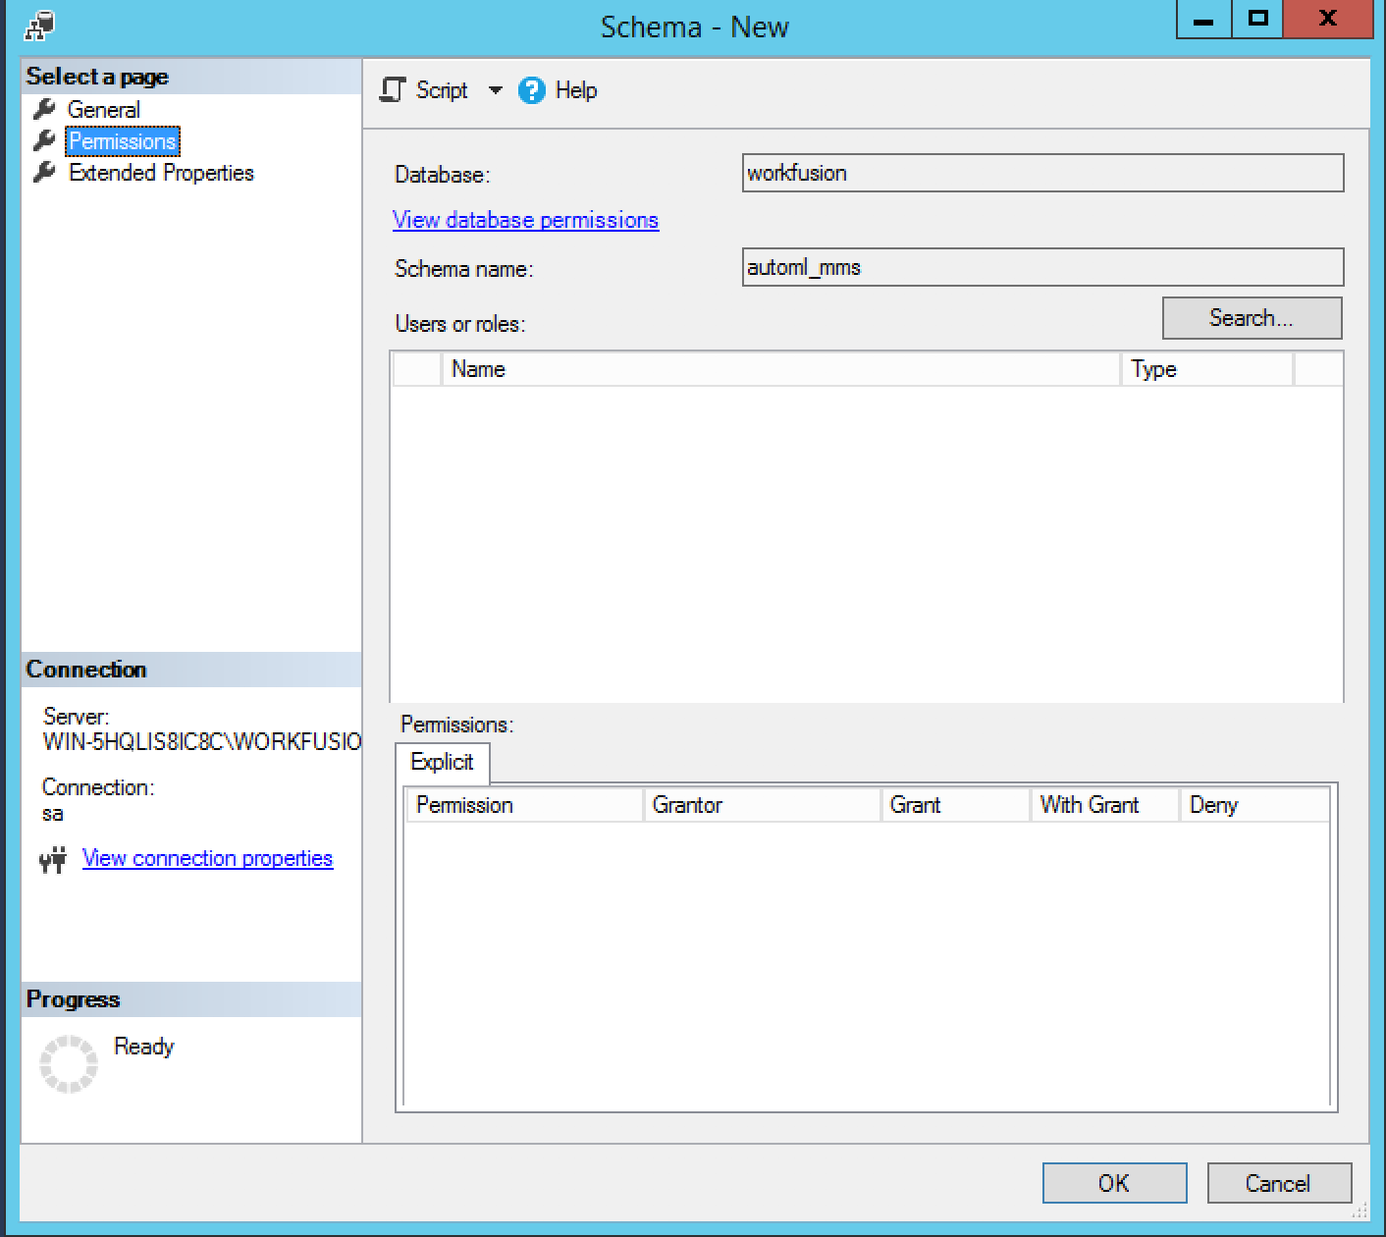Open Help from the toolbar label
Screen dimensions: 1386x1237
coord(576,90)
